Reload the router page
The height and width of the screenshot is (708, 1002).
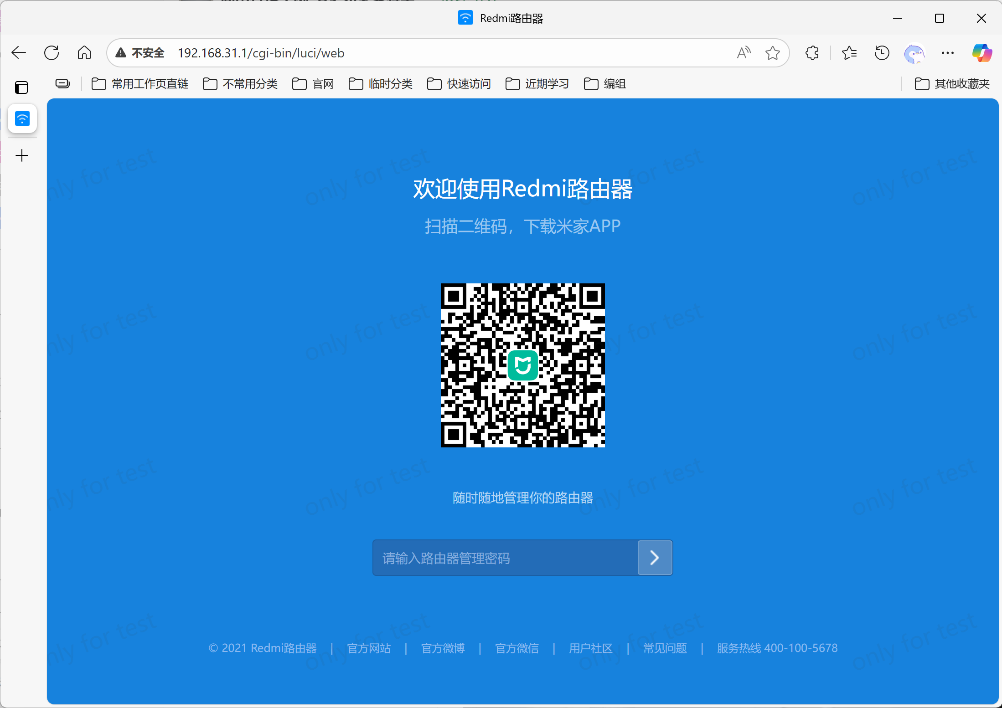click(52, 53)
